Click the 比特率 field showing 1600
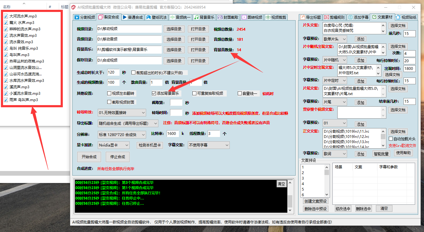Image resolution: width=424 pixels, height=232 pixels. pyautogui.click(x=173, y=134)
